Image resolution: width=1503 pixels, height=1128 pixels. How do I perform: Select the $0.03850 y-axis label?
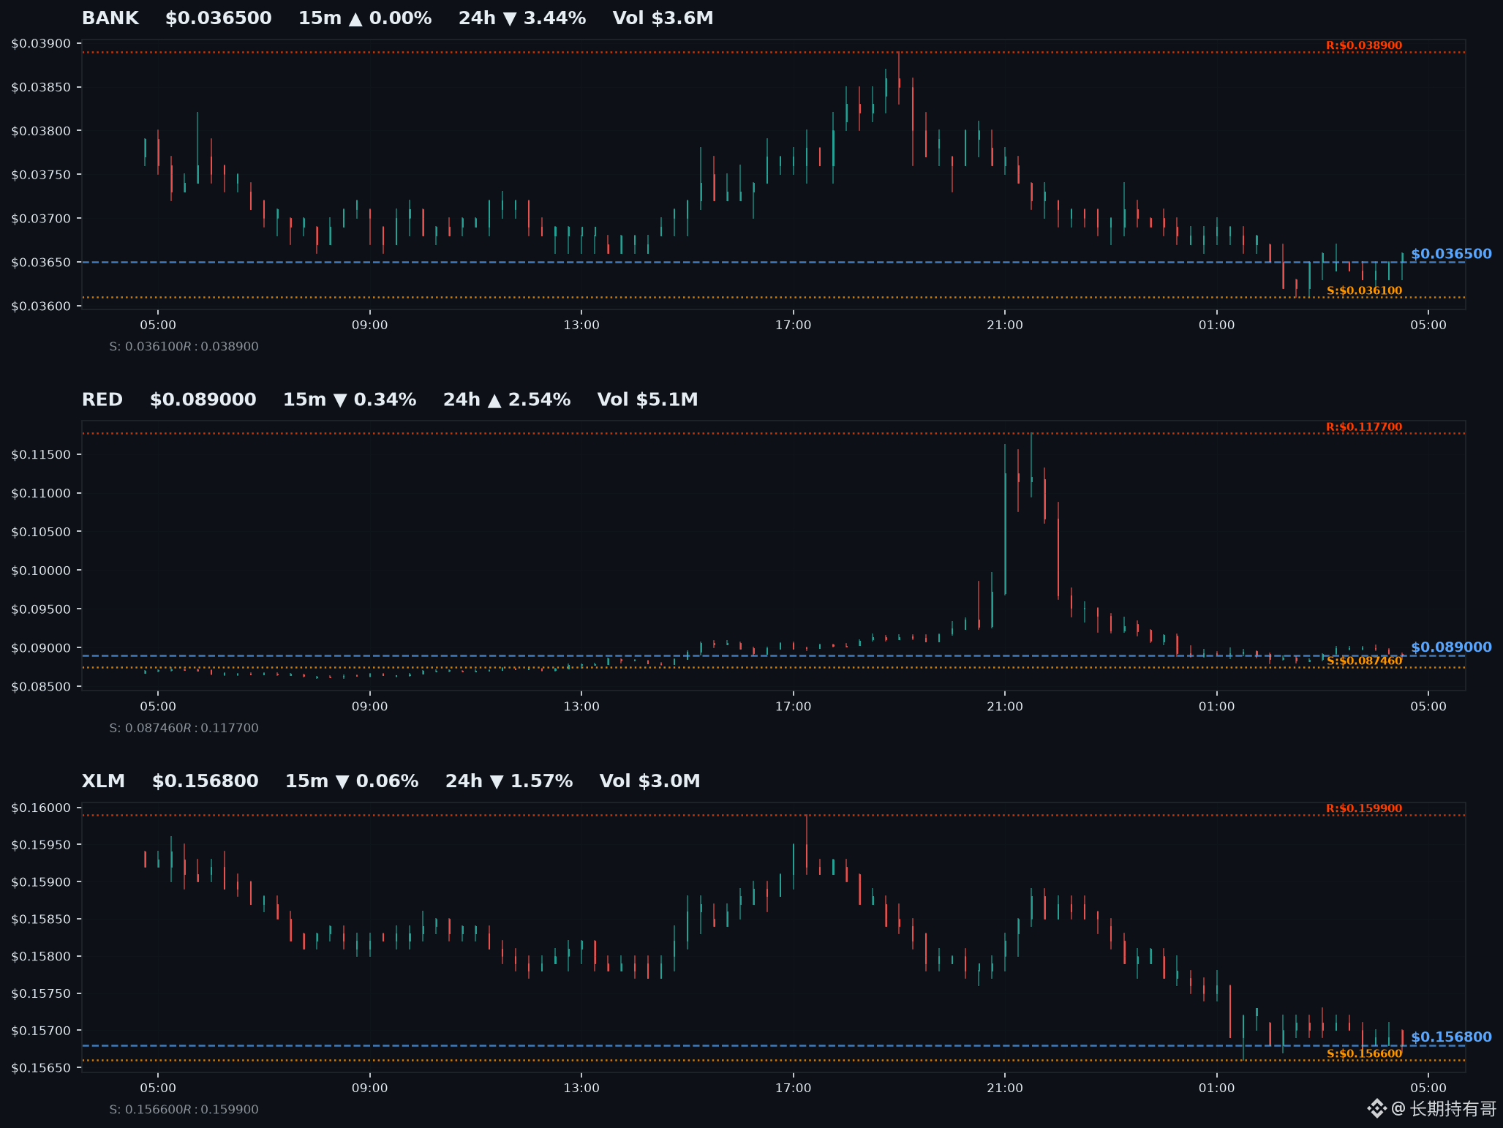click(41, 87)
